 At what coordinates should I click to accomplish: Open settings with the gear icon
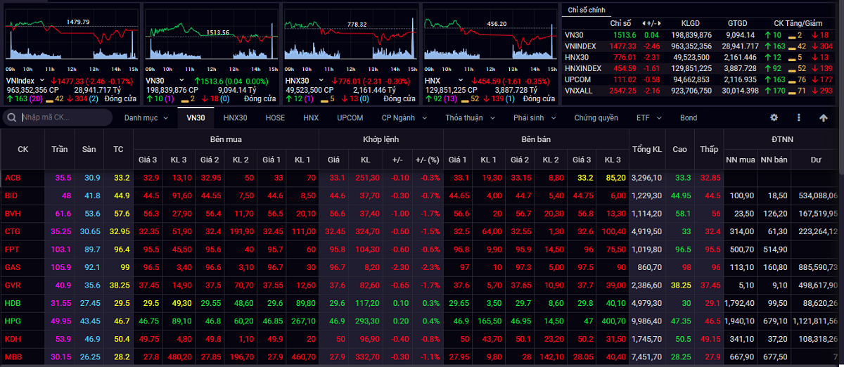[x=774, y=117]
